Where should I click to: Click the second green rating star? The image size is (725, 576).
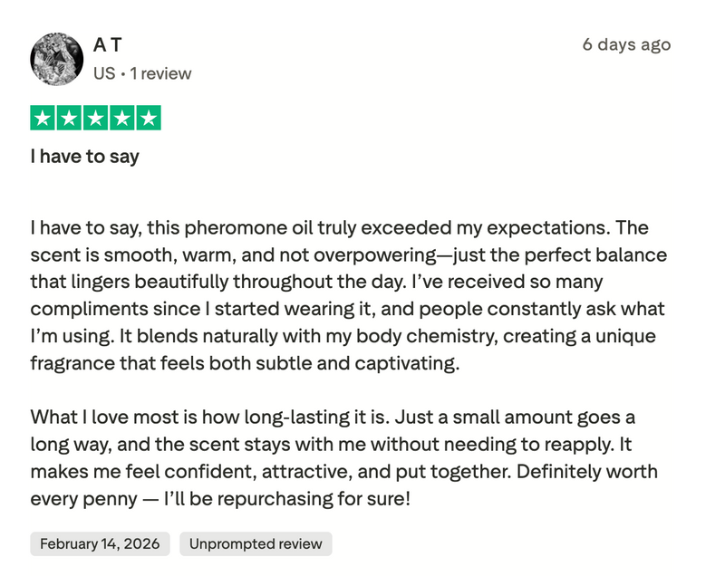(70, 118)
